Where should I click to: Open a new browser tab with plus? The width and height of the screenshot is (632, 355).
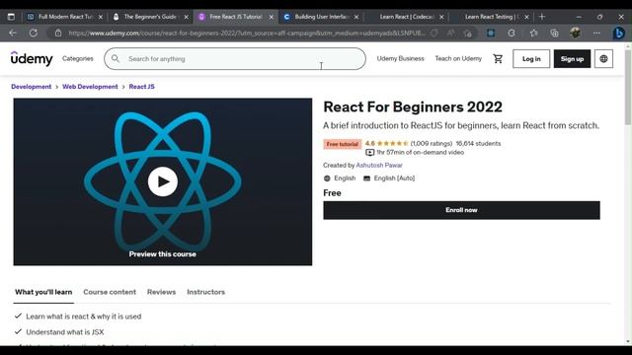click(542, 17)
